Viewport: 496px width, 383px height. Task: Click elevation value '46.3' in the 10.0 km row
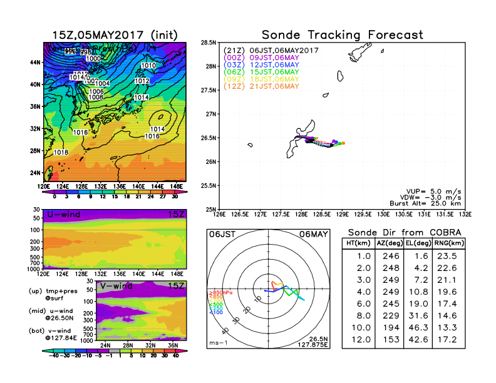[x=418, y=328]
